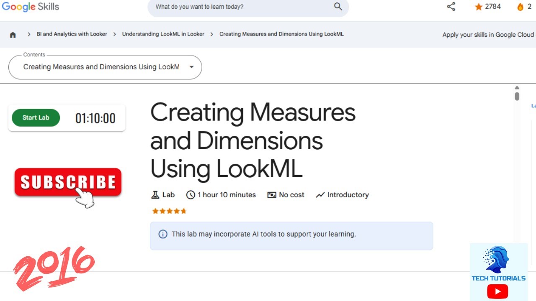Click the clock duration icon
The image size is (536, 301).
pos(191,195)
